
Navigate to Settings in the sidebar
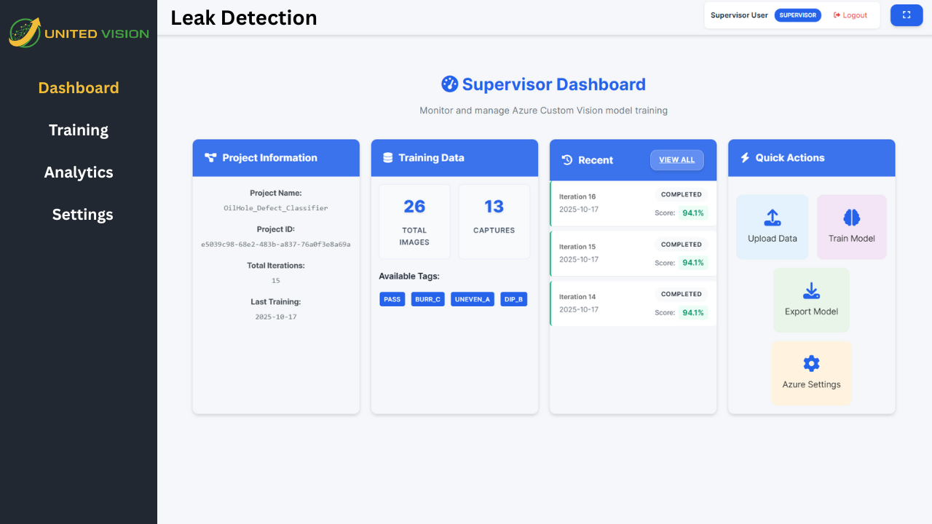82,214
